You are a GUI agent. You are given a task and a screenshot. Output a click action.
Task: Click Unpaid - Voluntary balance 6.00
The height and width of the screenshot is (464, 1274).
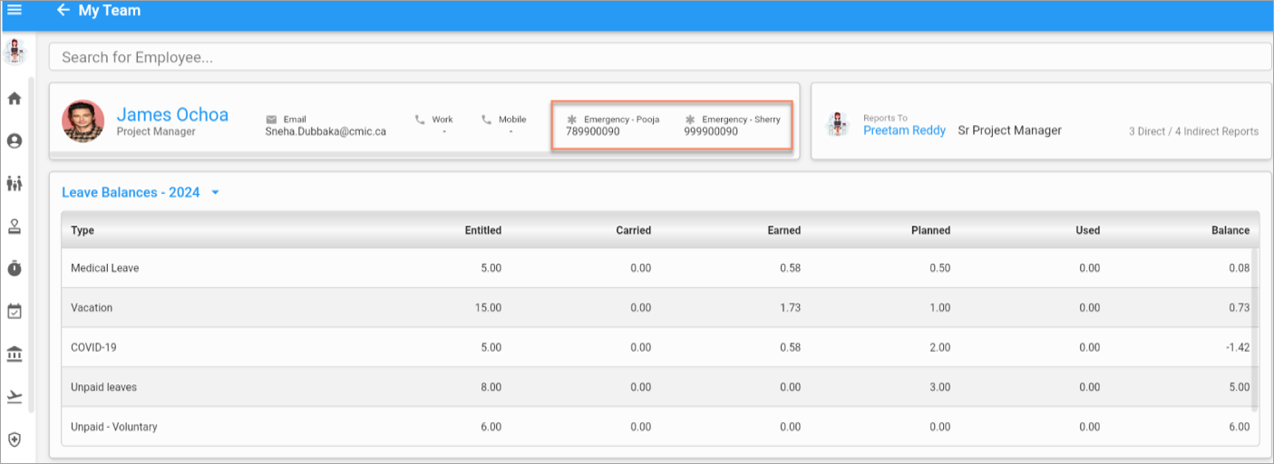point(1240,428)
